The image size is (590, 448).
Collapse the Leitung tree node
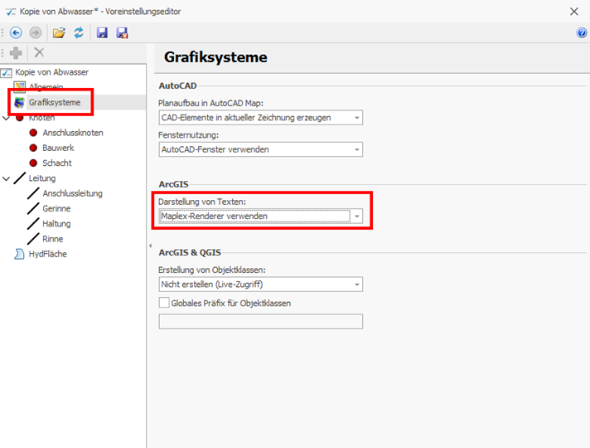pos(7,178)
